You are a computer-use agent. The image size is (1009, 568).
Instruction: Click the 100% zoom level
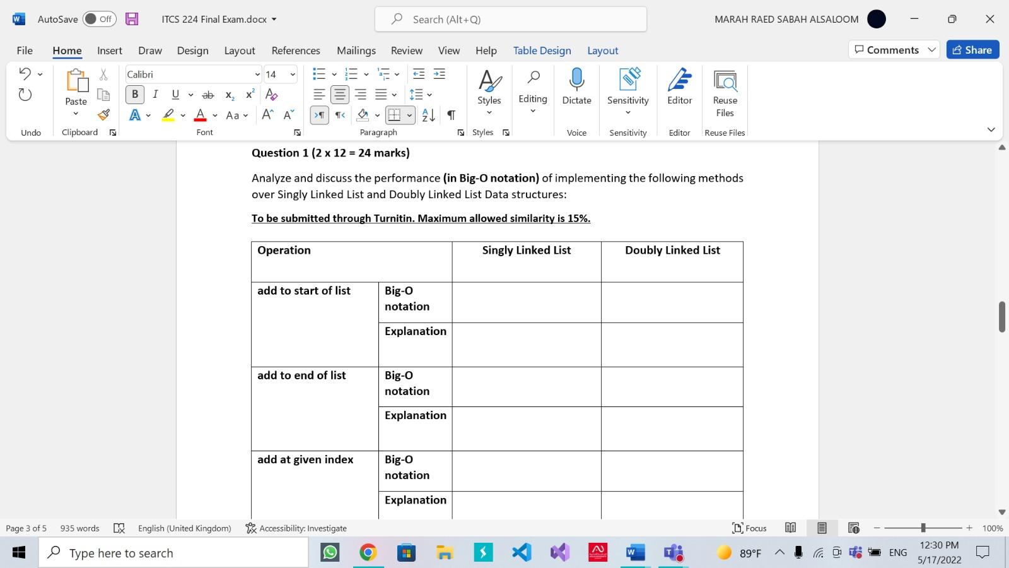(x=992, y=528)
